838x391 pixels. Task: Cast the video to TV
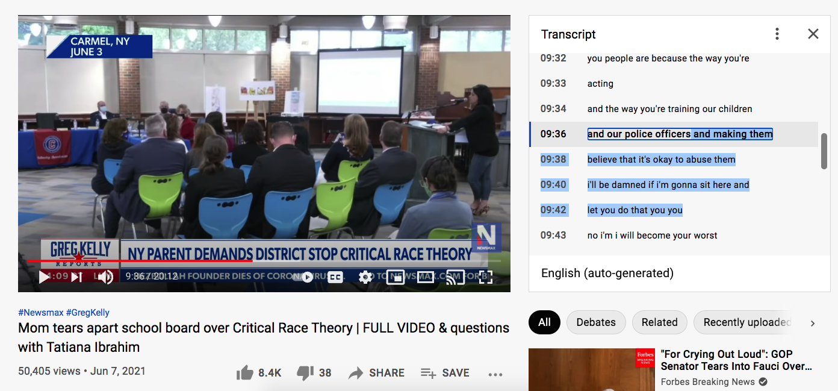(x=455, y=277)
